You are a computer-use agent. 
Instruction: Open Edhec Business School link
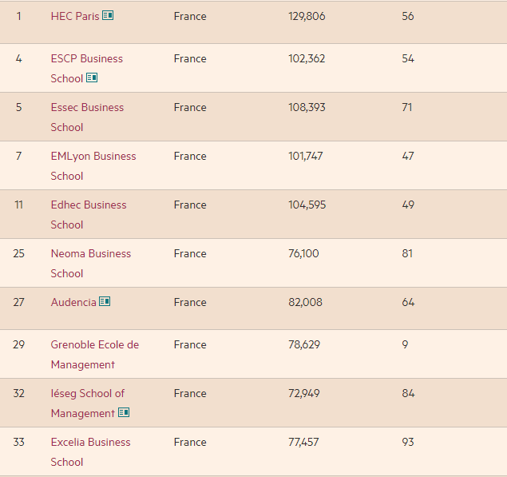pyautogui.click(x=89, y=215)
